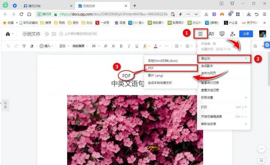Open the hamburger document menu
Screen dimensions: 270x165
point(200,34)
